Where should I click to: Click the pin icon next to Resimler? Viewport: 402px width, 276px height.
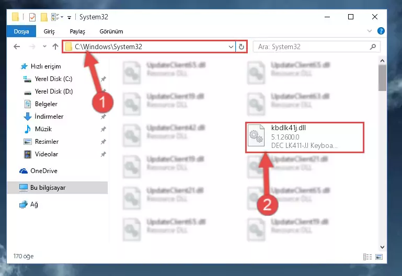[103, 142]
